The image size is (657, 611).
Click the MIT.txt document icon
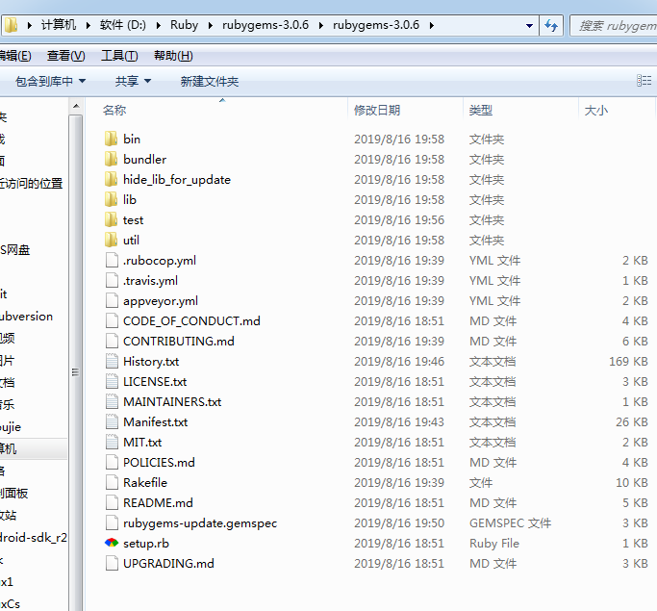pyautogui.click(x=112, y=442)
